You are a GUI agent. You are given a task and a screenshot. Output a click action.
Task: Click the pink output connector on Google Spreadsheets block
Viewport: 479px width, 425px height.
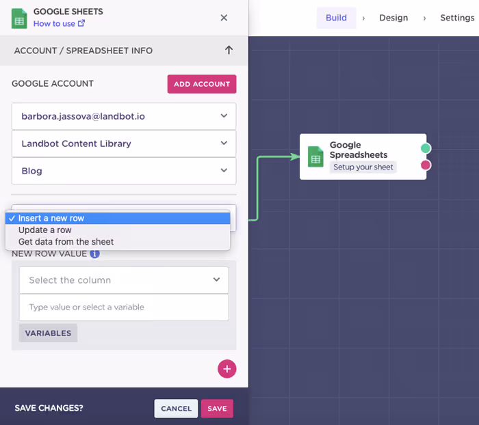(426, 165)
